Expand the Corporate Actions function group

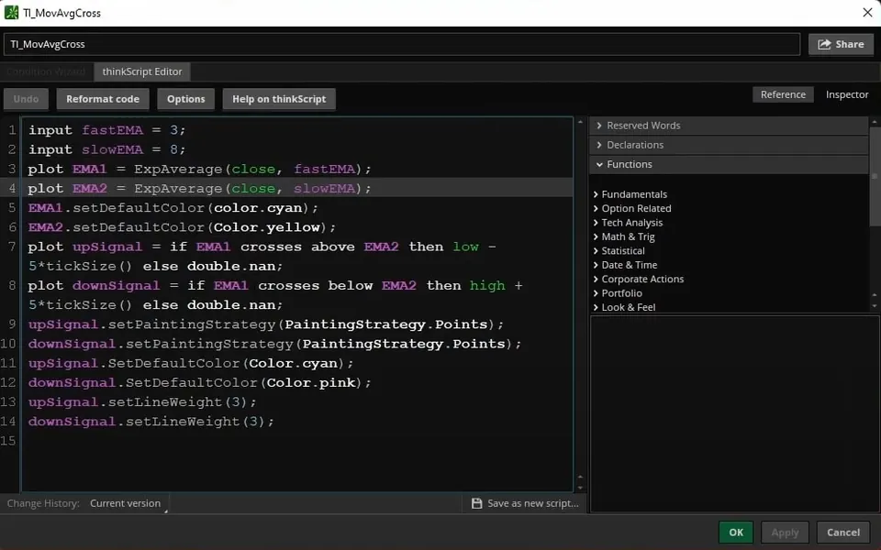coord(639,279)
